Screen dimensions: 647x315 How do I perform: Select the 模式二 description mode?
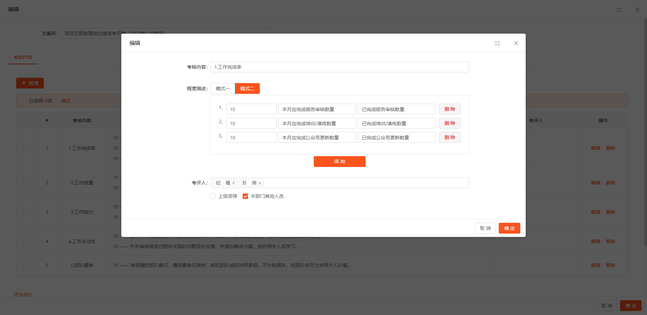[x=247, y=89]
